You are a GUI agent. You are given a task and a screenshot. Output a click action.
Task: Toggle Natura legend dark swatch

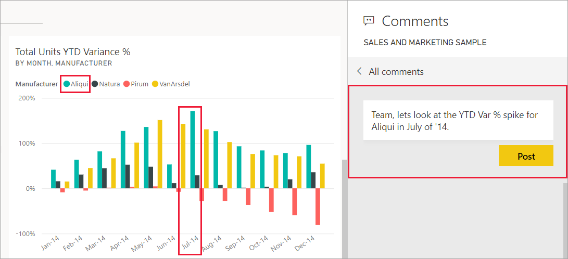(x=95, y=83)
